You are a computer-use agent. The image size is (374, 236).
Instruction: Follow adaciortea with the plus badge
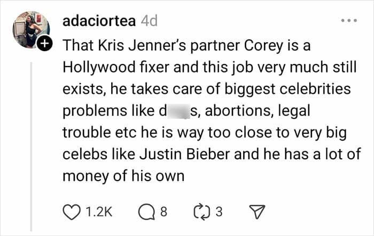point(44,43)
